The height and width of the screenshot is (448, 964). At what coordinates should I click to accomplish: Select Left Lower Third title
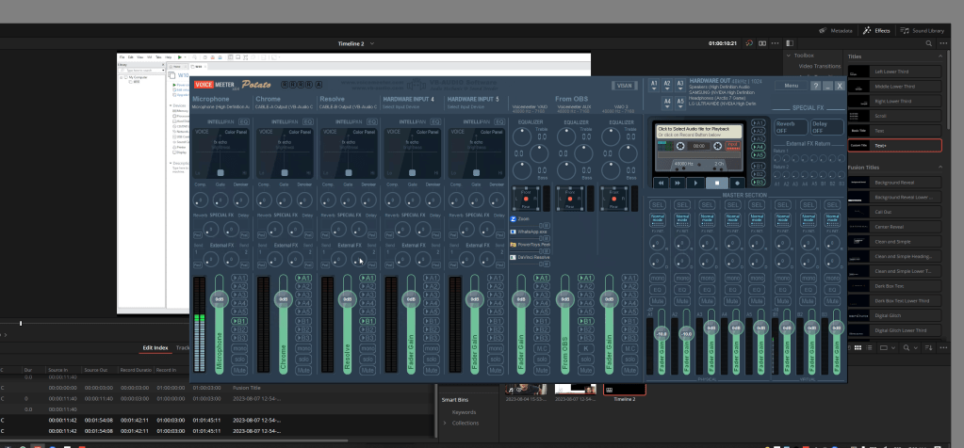tap(894, 72)
